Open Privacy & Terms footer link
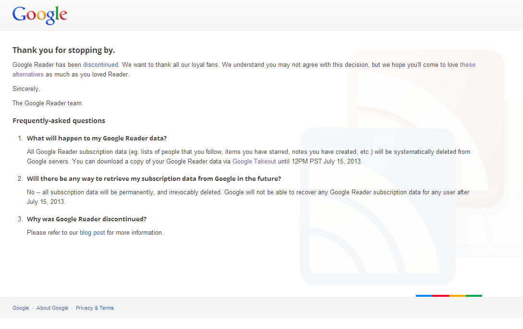This screenshot has height=329, width=523. [x=95, y=308]
